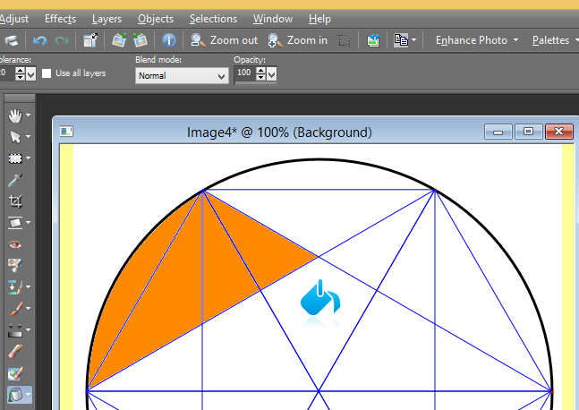The height and width of the screenshot is (410, 579).
Task: Open the blue Information icon
Action: [169, 40]
